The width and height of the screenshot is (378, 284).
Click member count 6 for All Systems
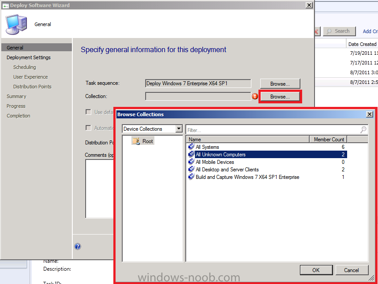pos(343,147)
